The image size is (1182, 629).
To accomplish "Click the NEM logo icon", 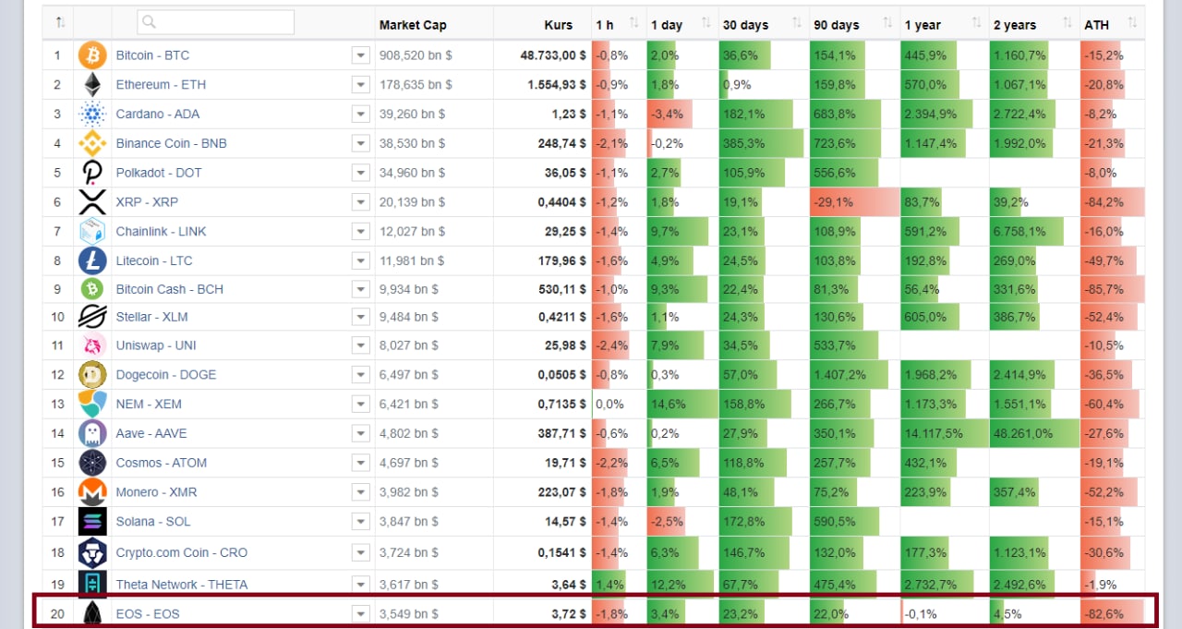I will click(92, 404).
